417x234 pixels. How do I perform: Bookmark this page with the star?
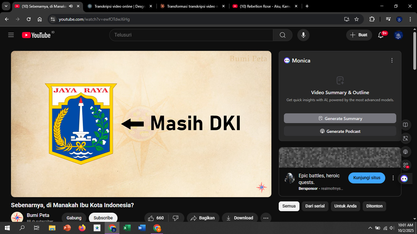coord(357,19)
